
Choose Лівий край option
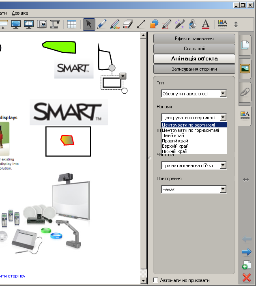pos(194,135)
